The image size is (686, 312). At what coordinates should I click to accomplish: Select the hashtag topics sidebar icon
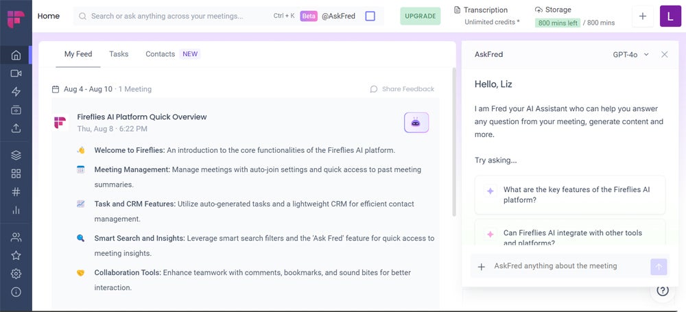[x=16, y=192]
